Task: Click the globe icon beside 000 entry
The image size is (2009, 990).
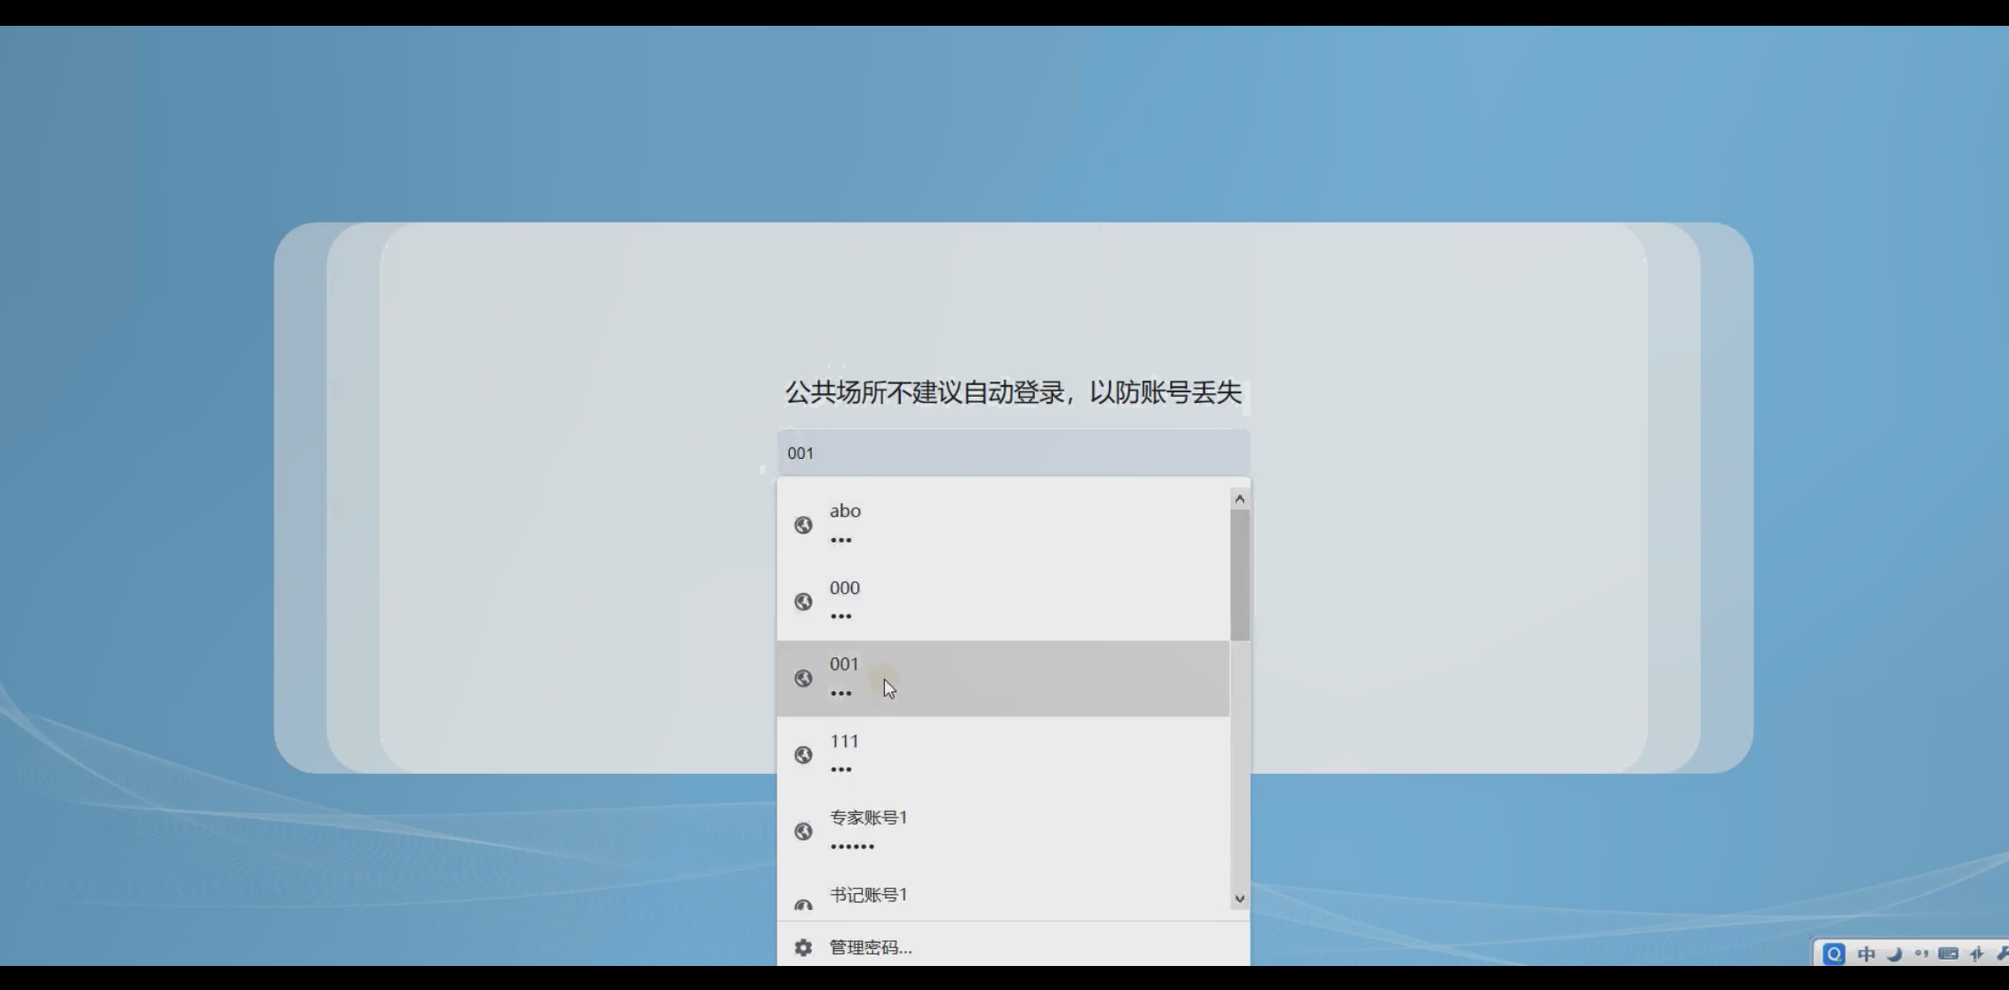Action: [803, 601]
